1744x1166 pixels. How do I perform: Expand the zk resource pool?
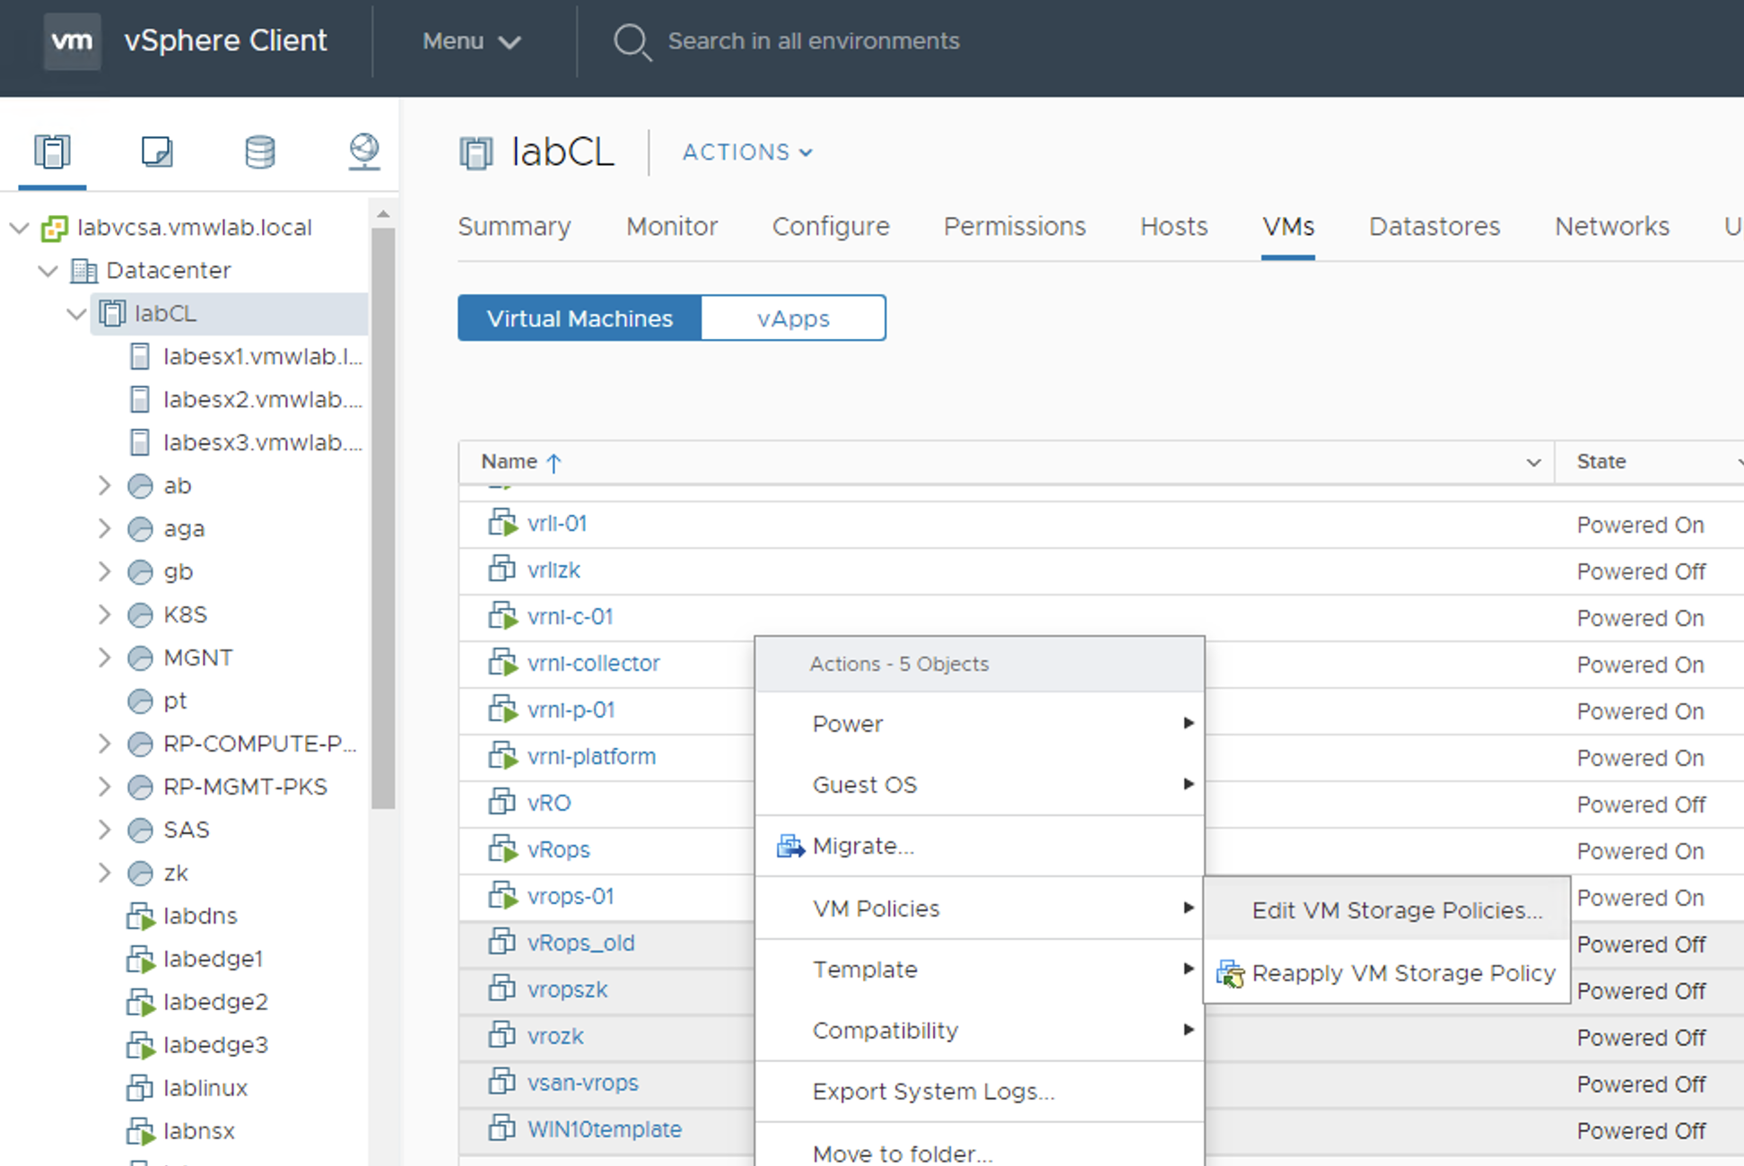tap(105, 873)
